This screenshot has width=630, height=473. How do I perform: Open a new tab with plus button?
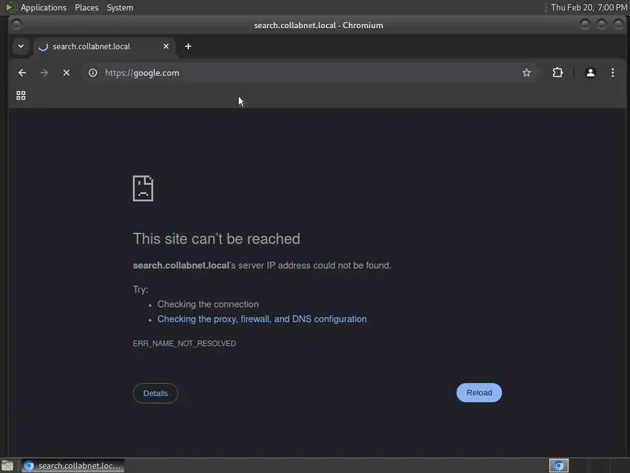pyautogui.click(x=188, y=46)
